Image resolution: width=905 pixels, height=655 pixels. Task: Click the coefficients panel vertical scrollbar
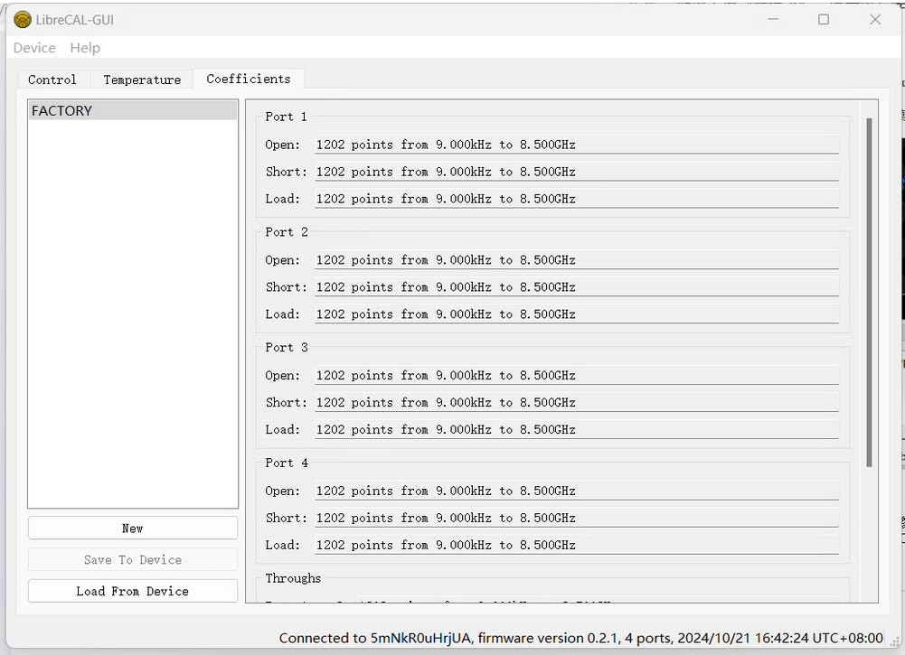[869, 291]
